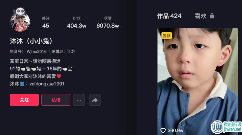Send a message via 私信 button

56,100
